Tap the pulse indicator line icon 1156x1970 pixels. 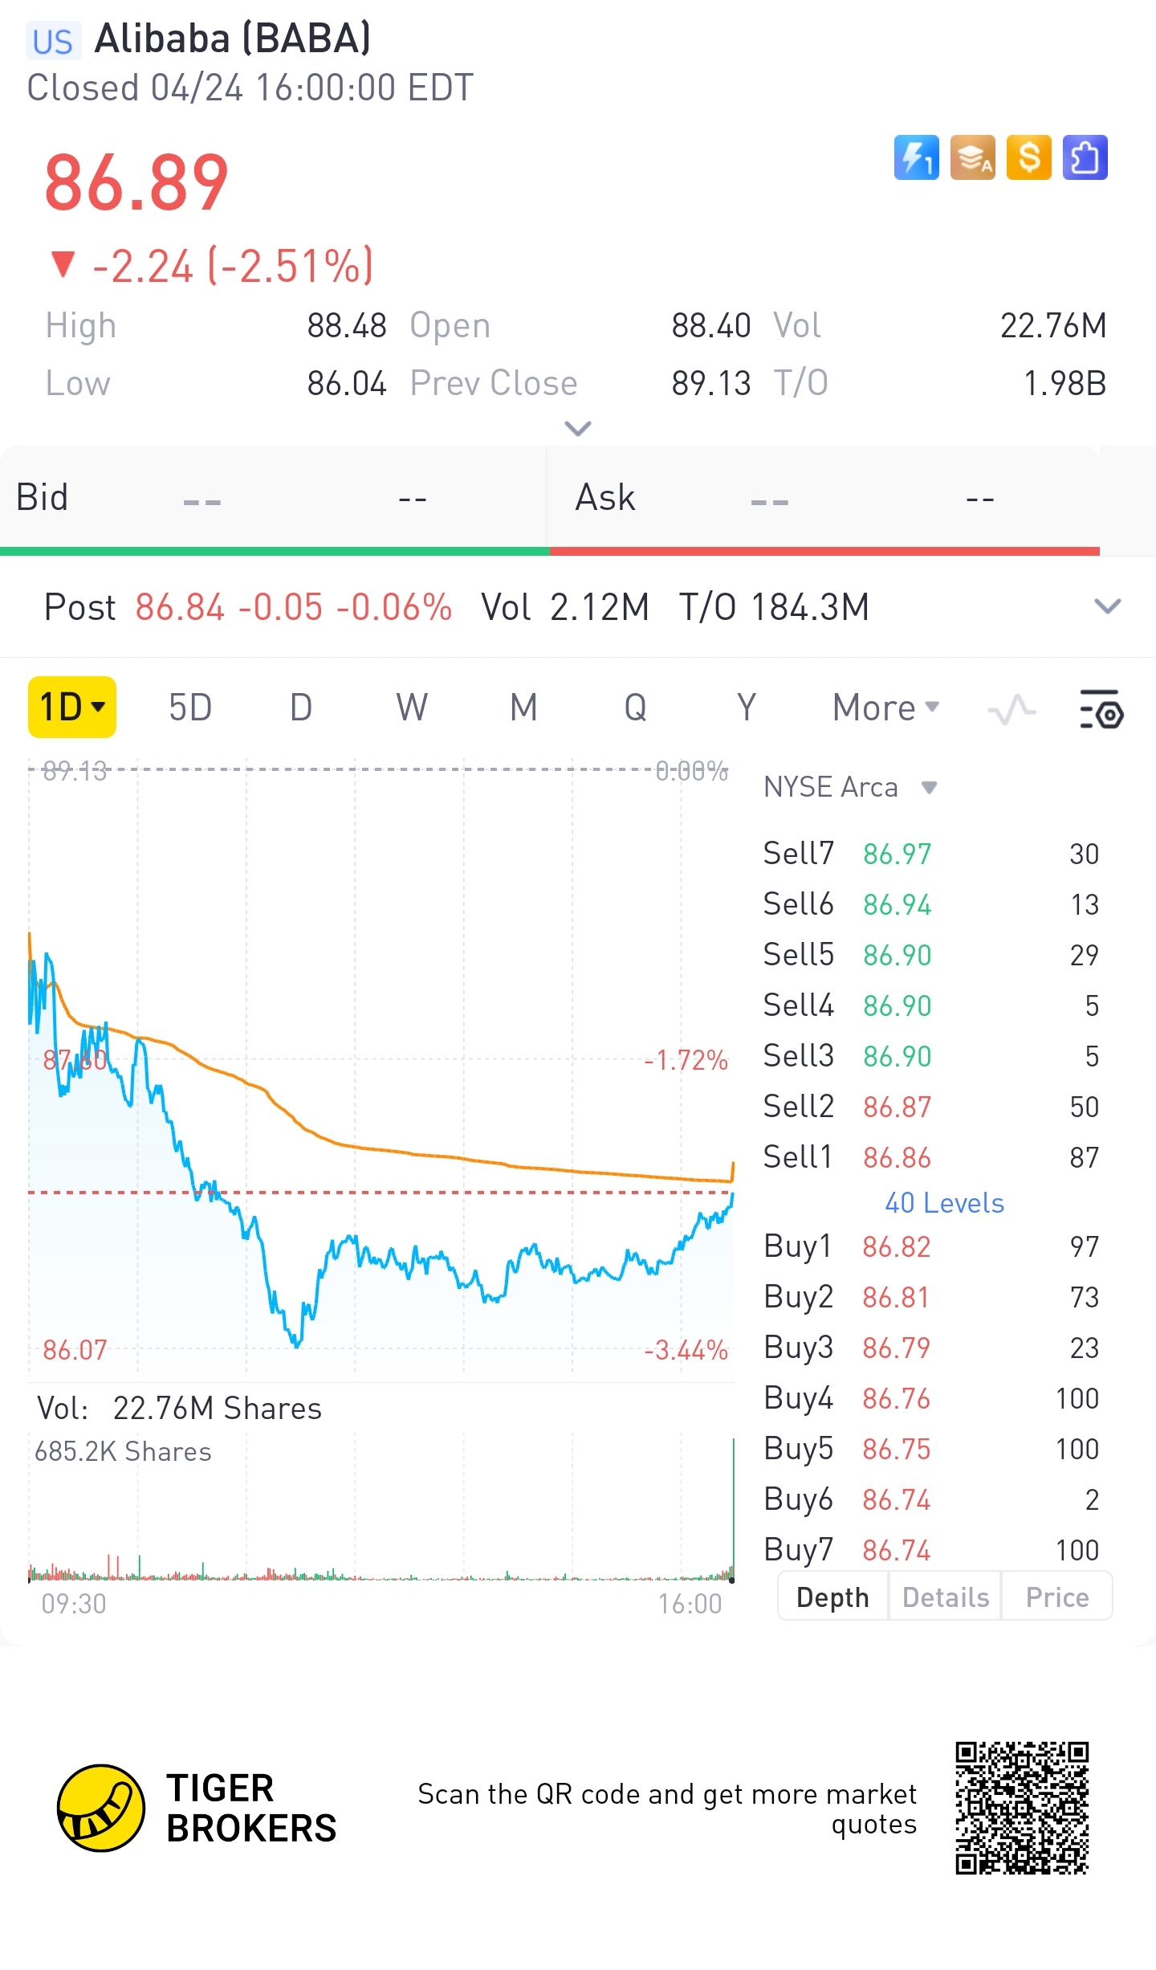tap(1011, 709)
